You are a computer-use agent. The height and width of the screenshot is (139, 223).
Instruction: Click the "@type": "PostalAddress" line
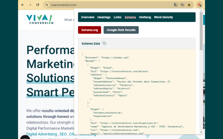pos(110,78)
